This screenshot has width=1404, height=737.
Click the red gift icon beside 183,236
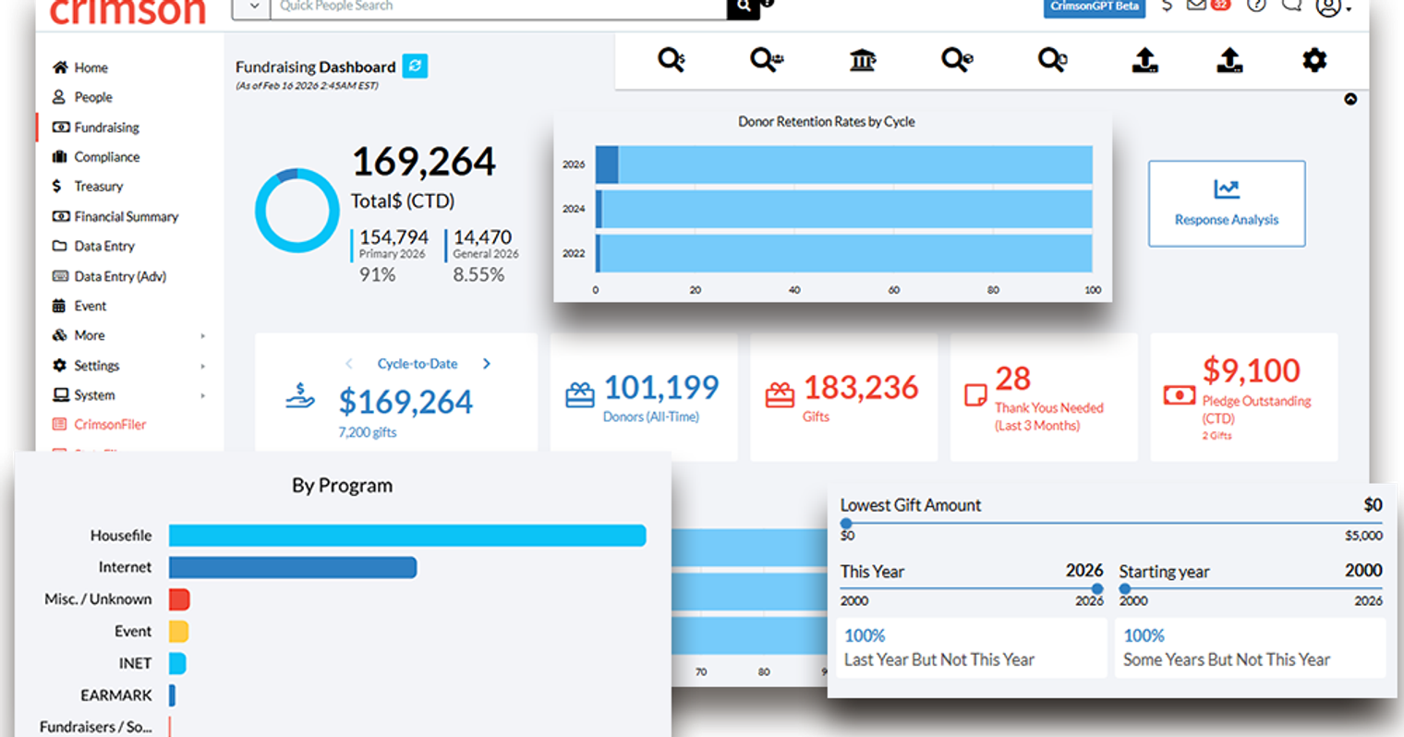pos(780,395)
